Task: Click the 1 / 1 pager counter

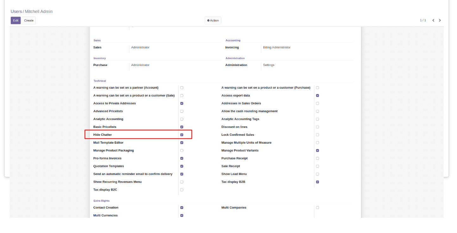Action: 423,21
